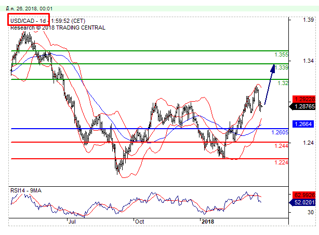Screen dimensions: 319x235
Task: Select the 'USD/CAD - 1d' chart title
Action: [x=28, y=21]
